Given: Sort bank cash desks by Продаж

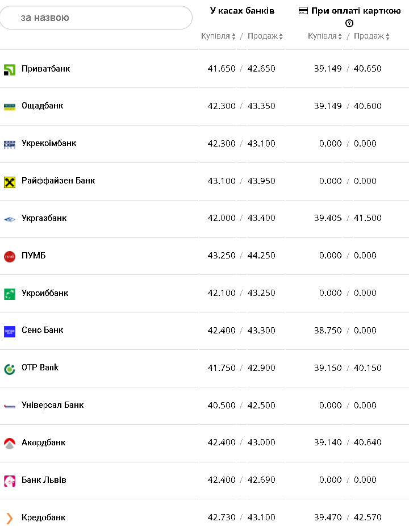Looking at the screenshot, I should tap(265, 36).
